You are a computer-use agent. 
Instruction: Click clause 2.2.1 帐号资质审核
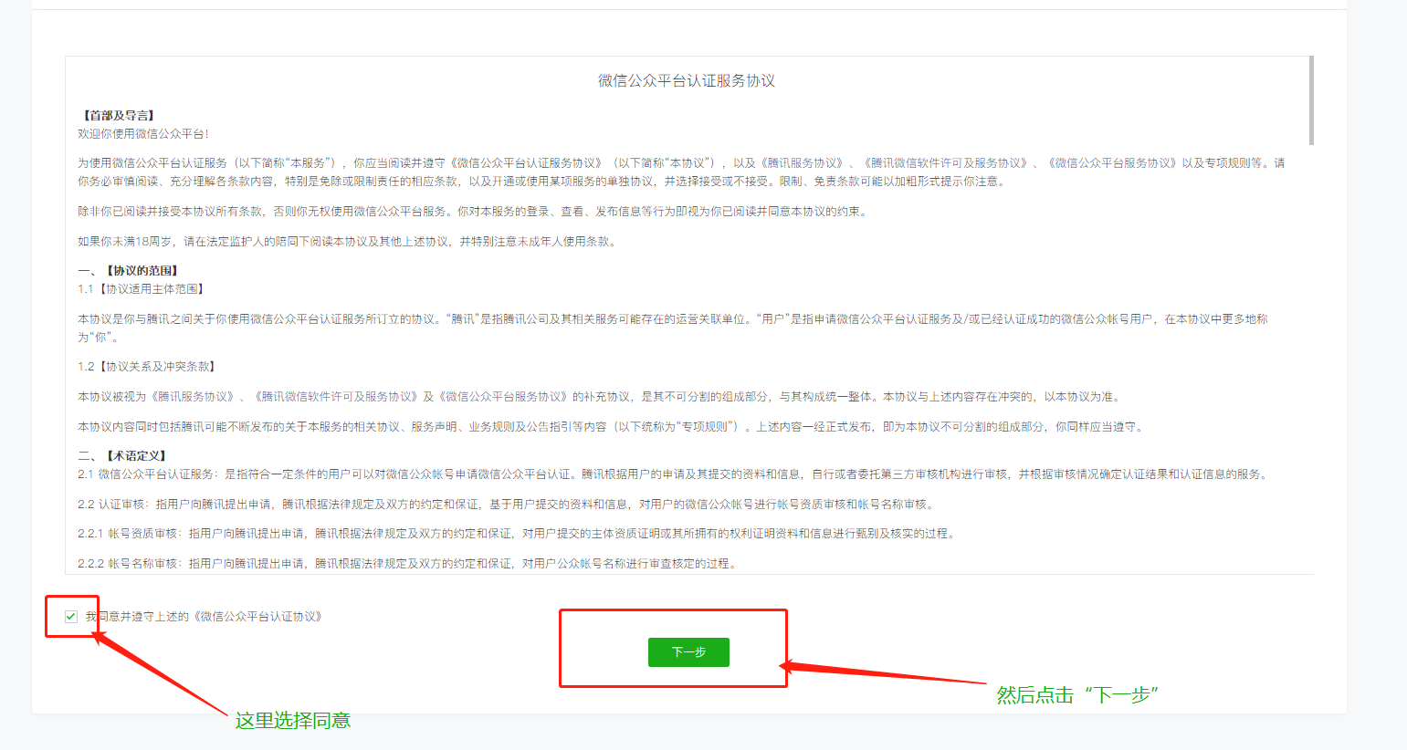518,534
